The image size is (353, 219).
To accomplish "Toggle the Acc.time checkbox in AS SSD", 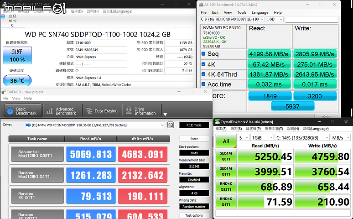I will 203,84.
